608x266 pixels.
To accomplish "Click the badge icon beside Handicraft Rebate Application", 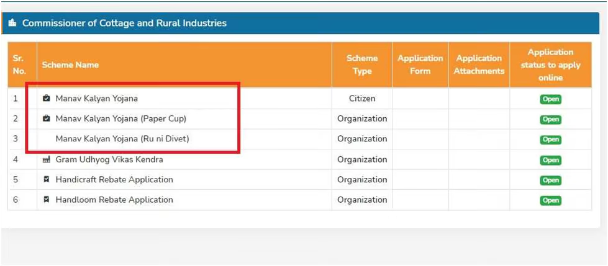I will coord(47,180).
